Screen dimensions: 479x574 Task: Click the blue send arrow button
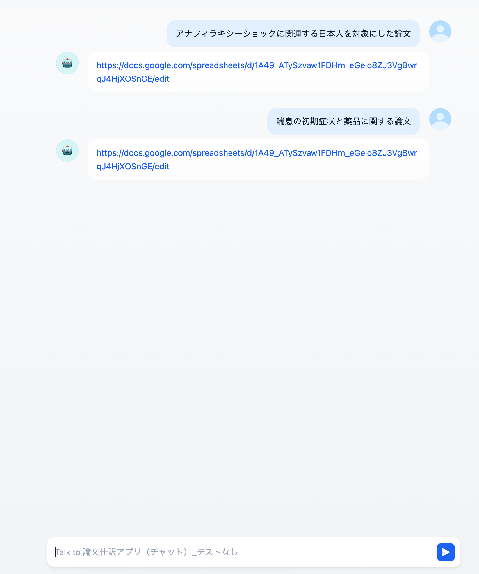[x=446, y=552]
